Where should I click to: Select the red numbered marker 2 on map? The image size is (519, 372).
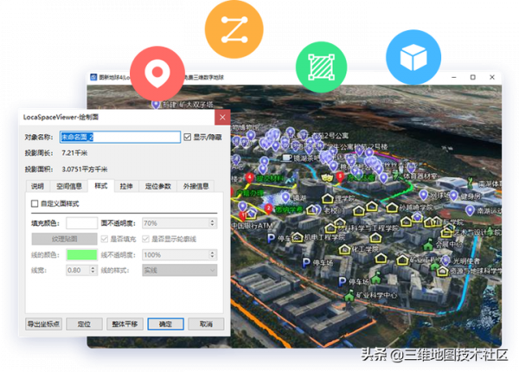coord(268,208)
